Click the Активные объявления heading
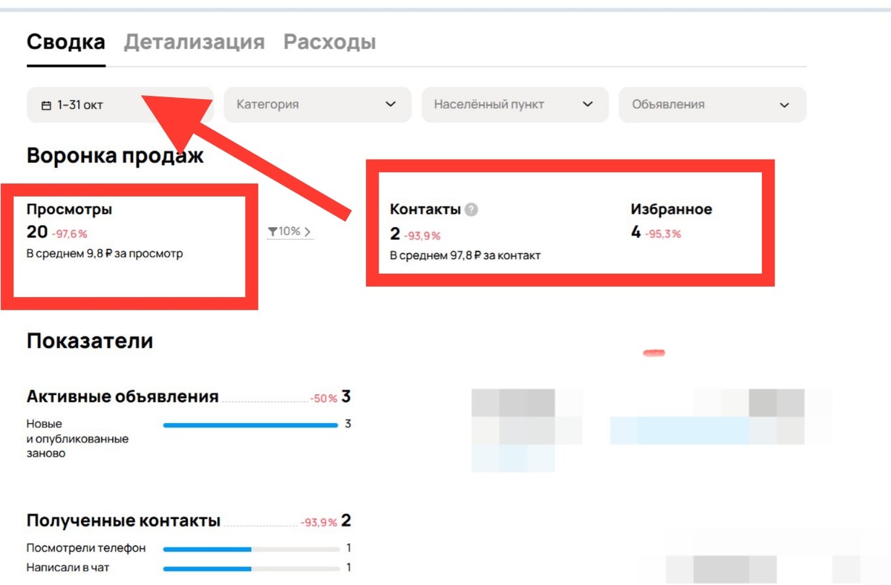The width and height of the screenshot is (891, 585). (123, 396)
